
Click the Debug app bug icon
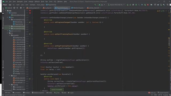(136, 5)
